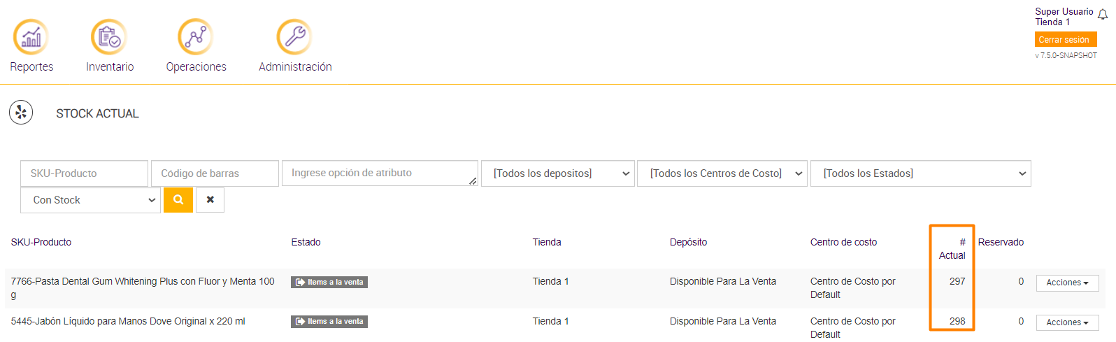Expand the Todos los Estados dropdown
Screen dimensions: 1116x342
920,173
